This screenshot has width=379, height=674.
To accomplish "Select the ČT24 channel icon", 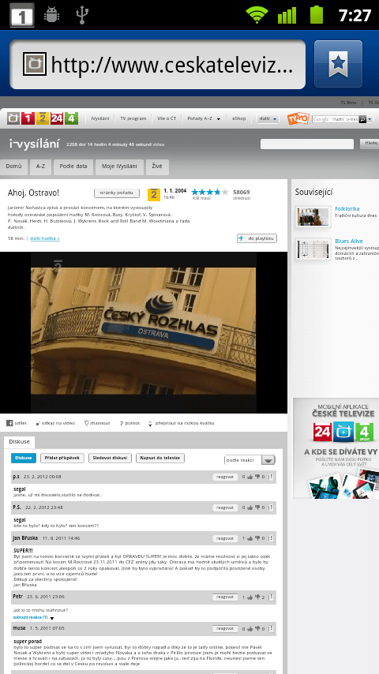I will click(57, 118).
